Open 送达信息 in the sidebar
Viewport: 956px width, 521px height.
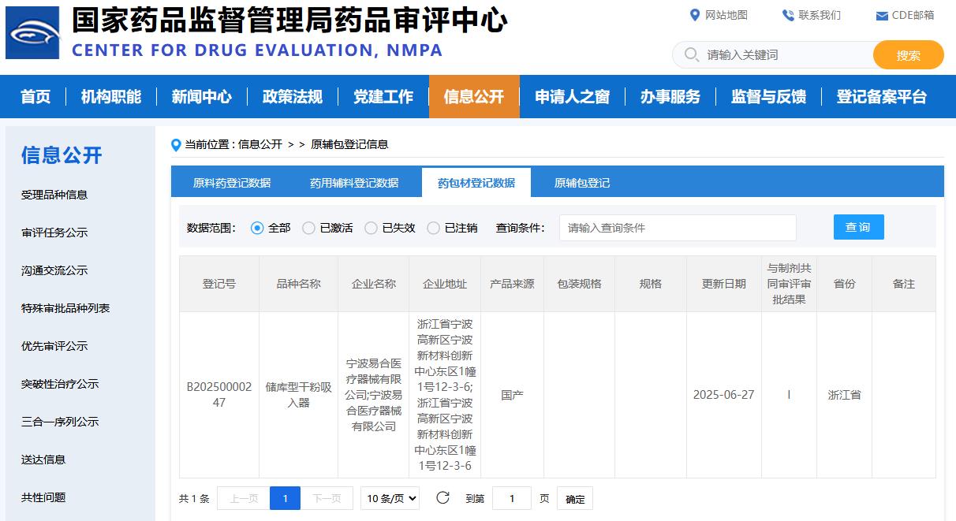43,460
